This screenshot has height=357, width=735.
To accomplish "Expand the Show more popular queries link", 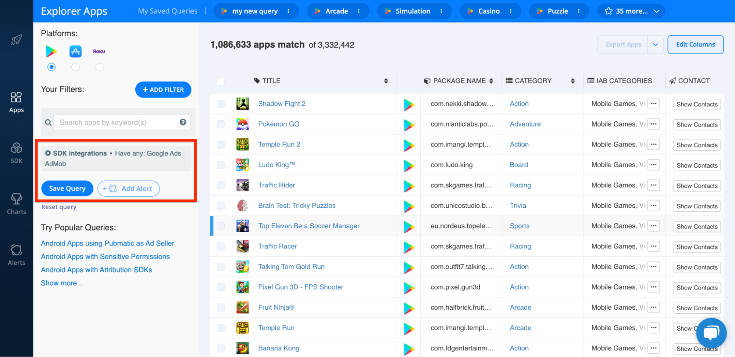I will click(62, 283).
